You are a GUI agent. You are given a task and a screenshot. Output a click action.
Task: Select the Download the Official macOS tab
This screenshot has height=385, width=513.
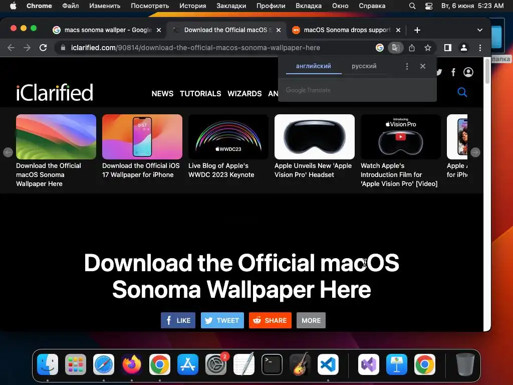coord(226,30)
